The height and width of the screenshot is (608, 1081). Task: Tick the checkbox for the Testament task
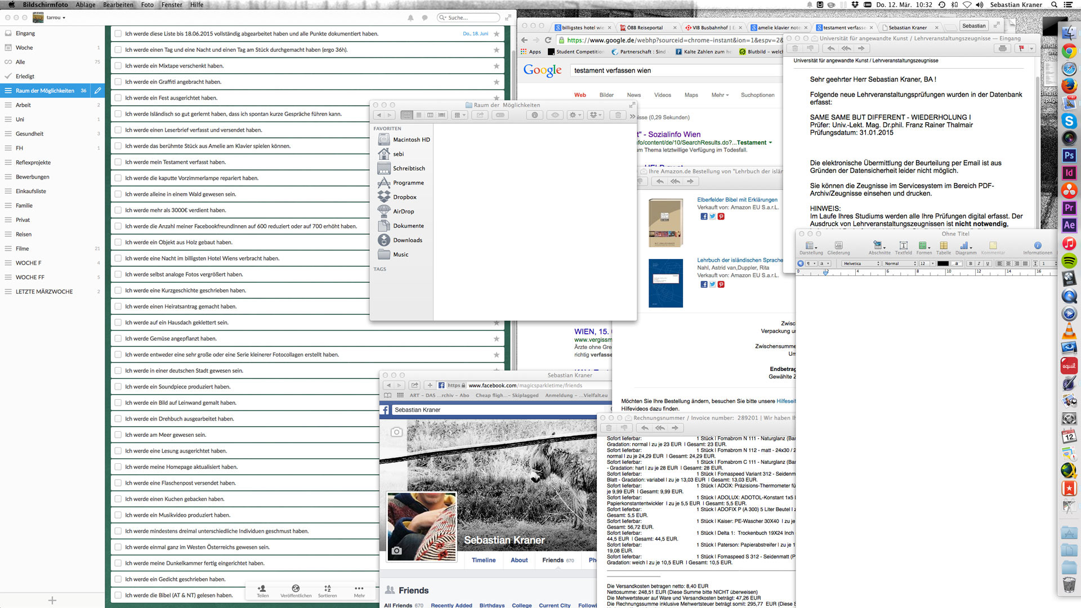118,162
